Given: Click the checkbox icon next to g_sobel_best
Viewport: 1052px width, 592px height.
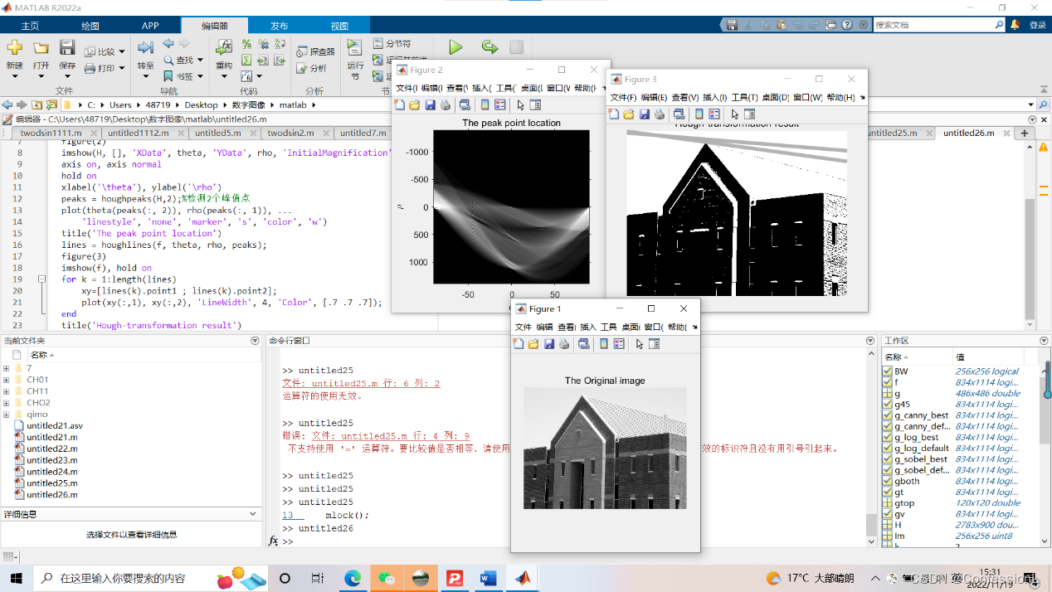Looking at the screenshot, I should click(889, 459).
